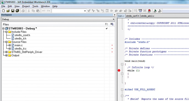Expand the Output folder
Screen dimensions: 189x101
point(7,55)
